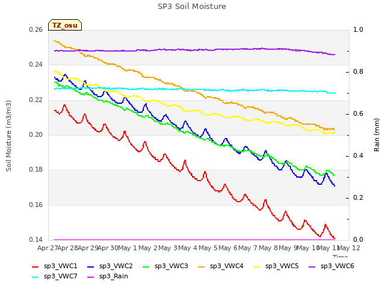Click the cyan sp3_VWC7 line in plot
The width and height of the screenshot is (385, 288).
click(x=194, y=89)
